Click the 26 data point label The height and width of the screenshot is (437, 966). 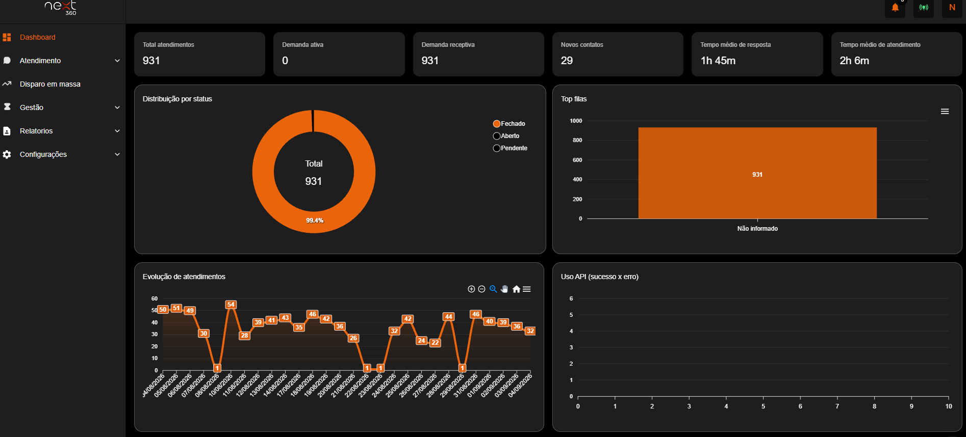click(353, 338)
